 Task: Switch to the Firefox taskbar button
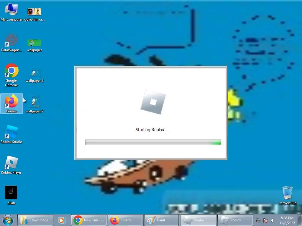(125, 220)
